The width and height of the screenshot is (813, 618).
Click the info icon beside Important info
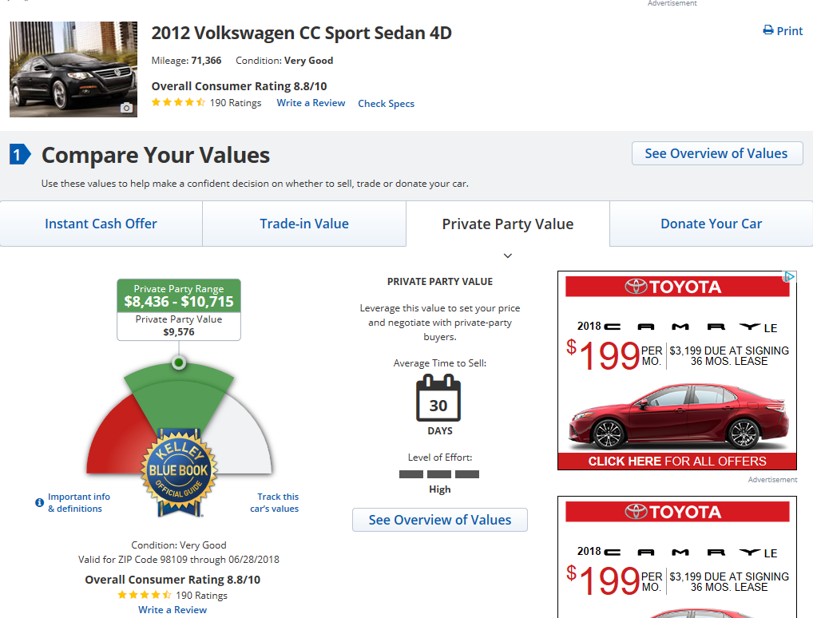(39, 502)
